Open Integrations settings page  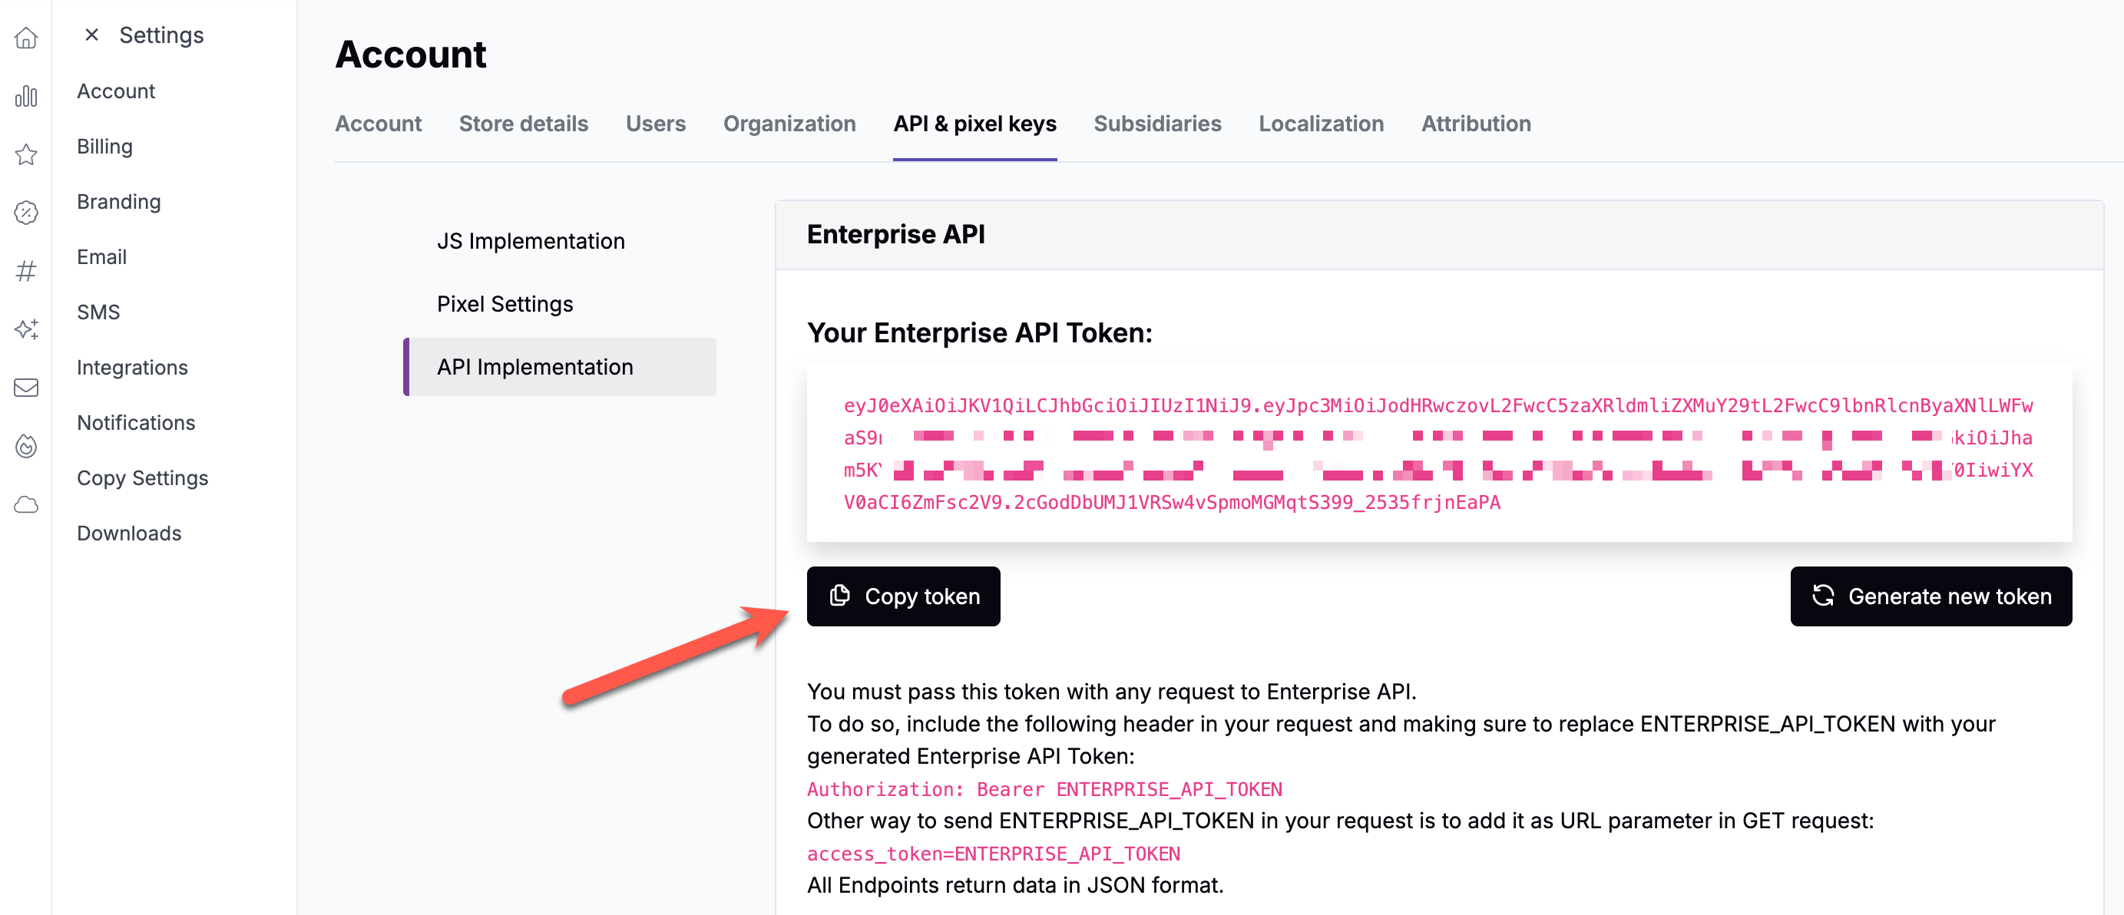tap(132, 368)
